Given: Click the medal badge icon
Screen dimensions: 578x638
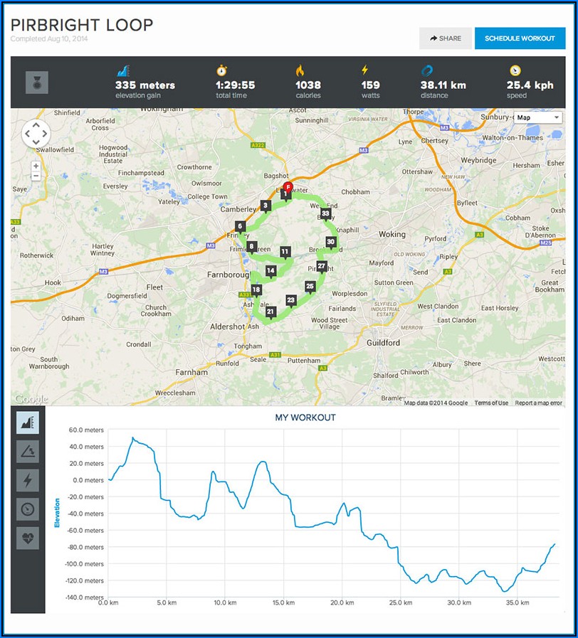Looking at the screenshot, I should point(37,83).
